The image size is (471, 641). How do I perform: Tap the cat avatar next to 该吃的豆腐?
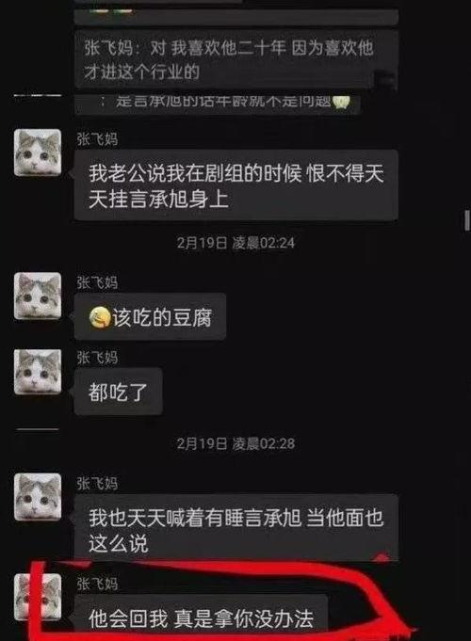[38, 296]
